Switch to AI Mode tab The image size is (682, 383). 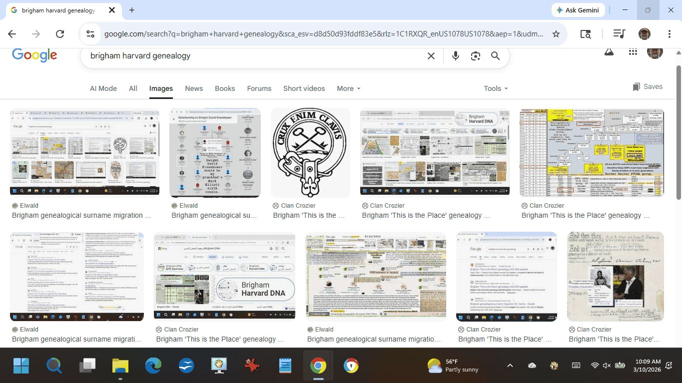103,88
